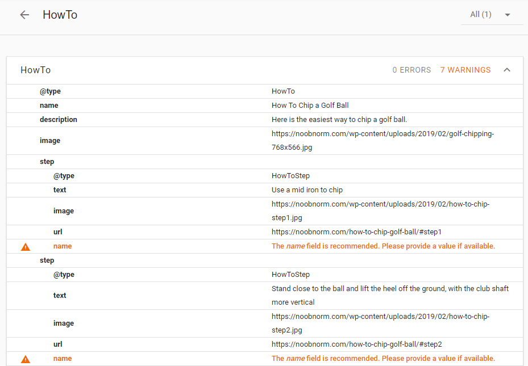Select the first name warning message row

click(x=383, y=246)
